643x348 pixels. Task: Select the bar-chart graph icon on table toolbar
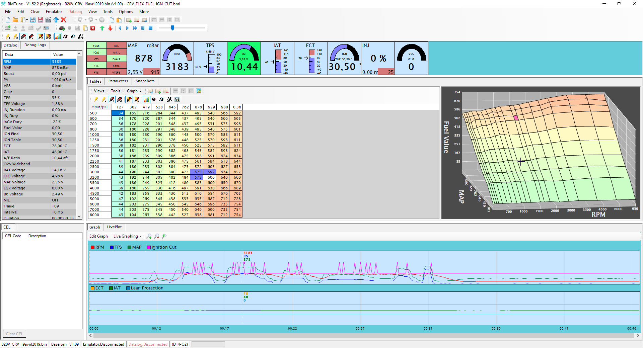146,99
